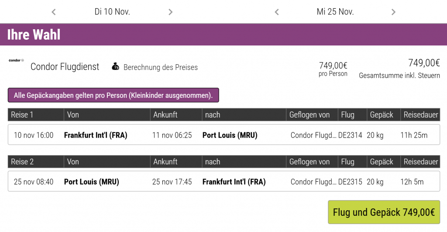
Task: Select return flight row Port Louis to Frankfurt
Action: (x=223, y=182)
